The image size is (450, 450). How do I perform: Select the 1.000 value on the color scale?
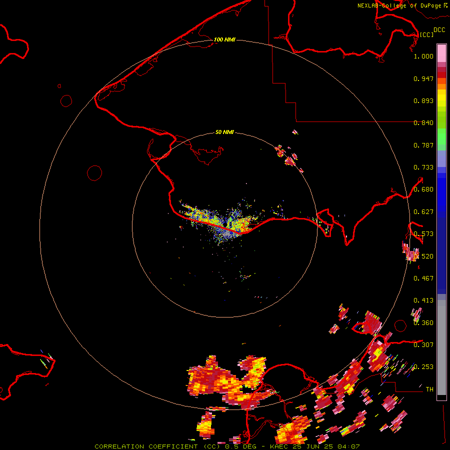[x=423, y=56]
